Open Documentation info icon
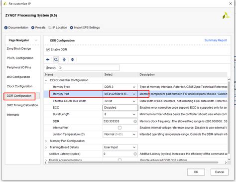 (x=6, y=27)
